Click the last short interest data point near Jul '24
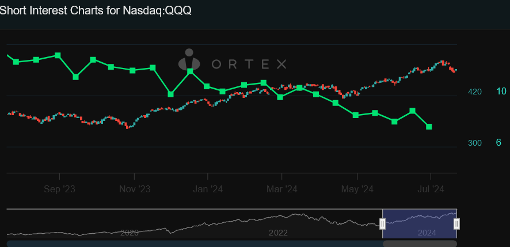510x247 pixels. (429, 127)
